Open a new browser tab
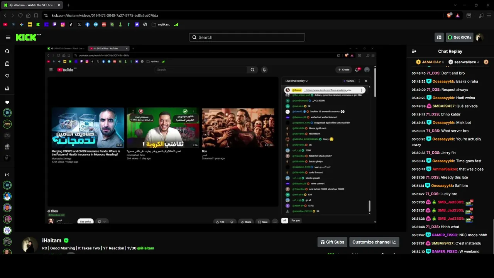 point(68,5)
